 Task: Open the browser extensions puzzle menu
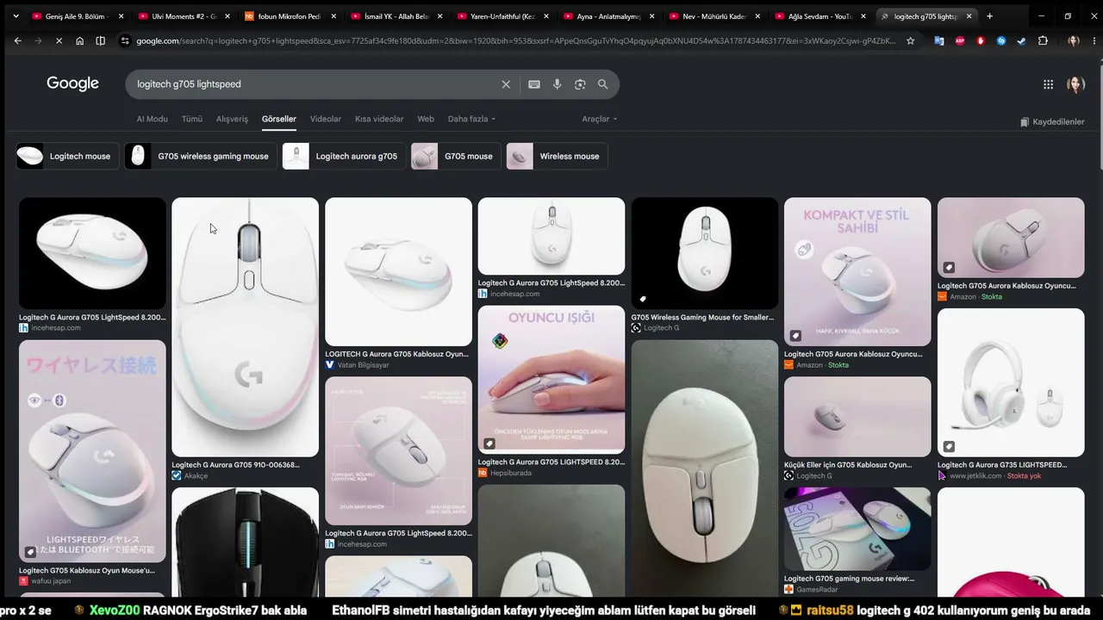1043,40
